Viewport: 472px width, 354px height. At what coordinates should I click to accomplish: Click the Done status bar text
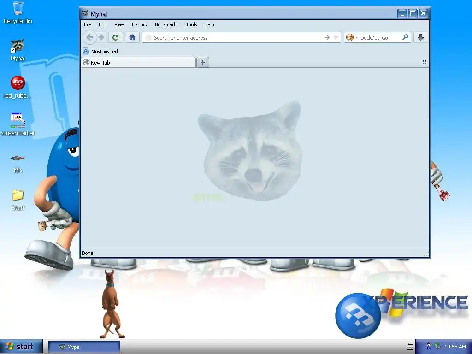pos(87,253)
